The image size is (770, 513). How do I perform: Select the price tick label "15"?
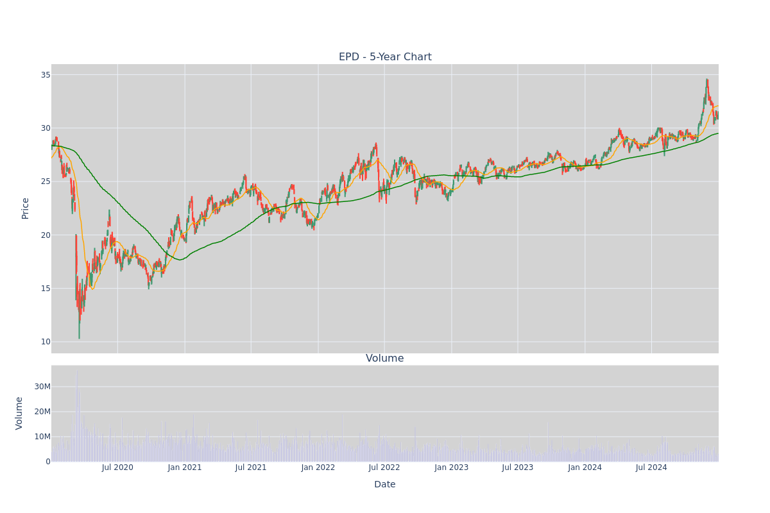coord(46,288)
